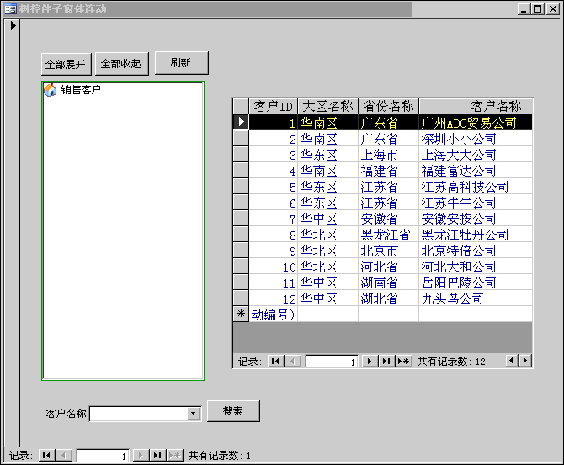564x465 pixels.
Task: Select row selector for 上海大大公司
Action: [x=241, y=154]
